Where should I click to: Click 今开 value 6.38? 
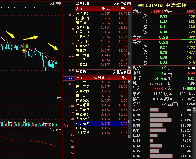pyautogui.click(x=191, y=68)
